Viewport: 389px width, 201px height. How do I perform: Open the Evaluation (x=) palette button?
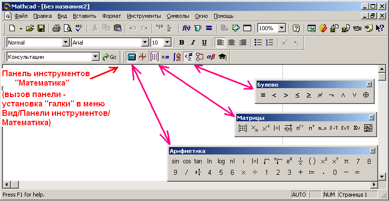tap(165, 57)
